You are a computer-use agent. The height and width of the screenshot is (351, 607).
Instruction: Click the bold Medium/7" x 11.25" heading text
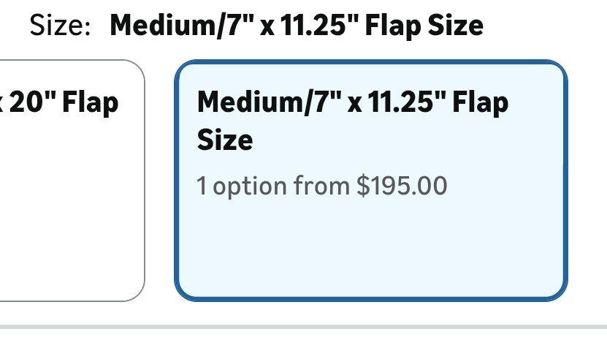[x=296, y=26]
